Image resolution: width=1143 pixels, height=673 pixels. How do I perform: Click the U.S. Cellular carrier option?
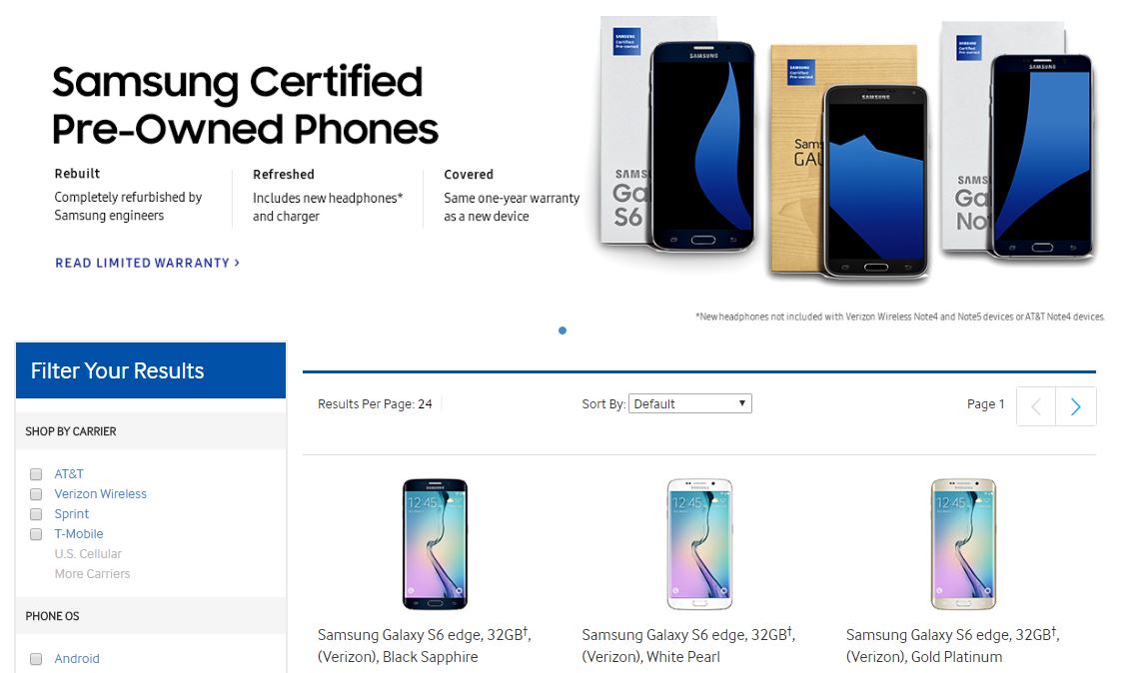[88, 554]
